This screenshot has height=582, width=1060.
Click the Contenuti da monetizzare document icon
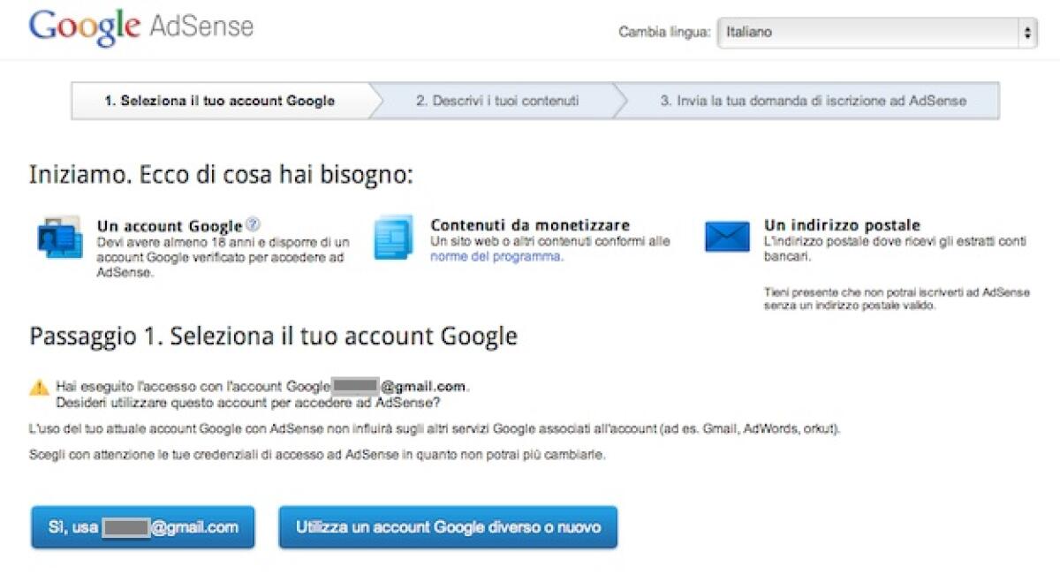click(x=393, y=237)
